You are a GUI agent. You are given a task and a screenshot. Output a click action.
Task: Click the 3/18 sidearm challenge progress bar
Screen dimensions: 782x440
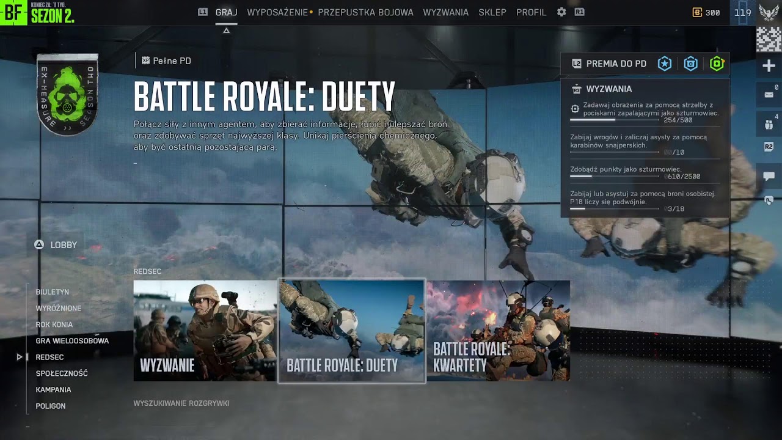[x=615, y=208]
